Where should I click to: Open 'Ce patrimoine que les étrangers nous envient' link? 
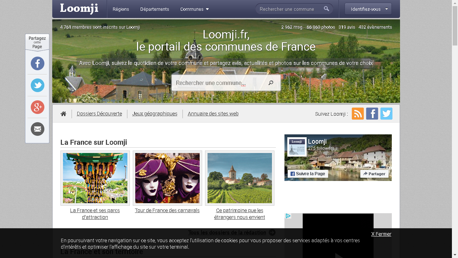[x=240, y=214]
